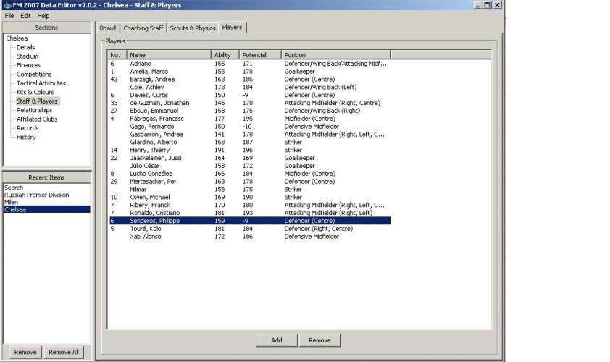
Task: Open the Scouts & Physios tab
Action: point(192,28)
